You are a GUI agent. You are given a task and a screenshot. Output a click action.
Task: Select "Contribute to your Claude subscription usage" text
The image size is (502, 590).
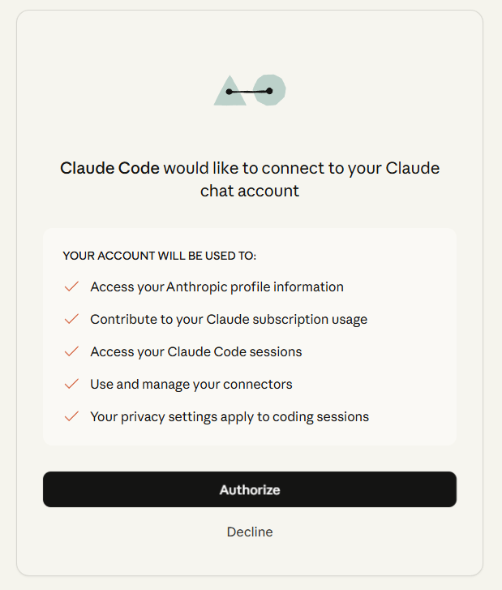(229, 319)
